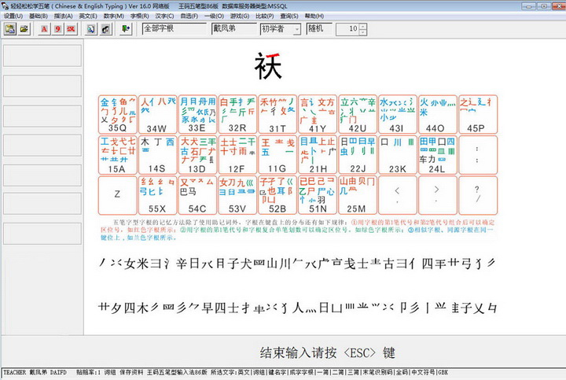
Task: Click the application icon in the title bar
Action: (5, 6)
